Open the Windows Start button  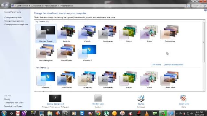[4, 113]
